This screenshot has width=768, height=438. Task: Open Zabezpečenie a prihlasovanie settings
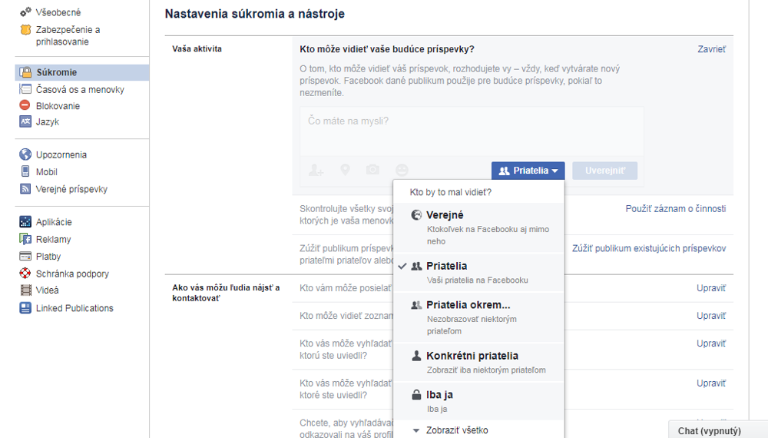[x=68, y=36]
